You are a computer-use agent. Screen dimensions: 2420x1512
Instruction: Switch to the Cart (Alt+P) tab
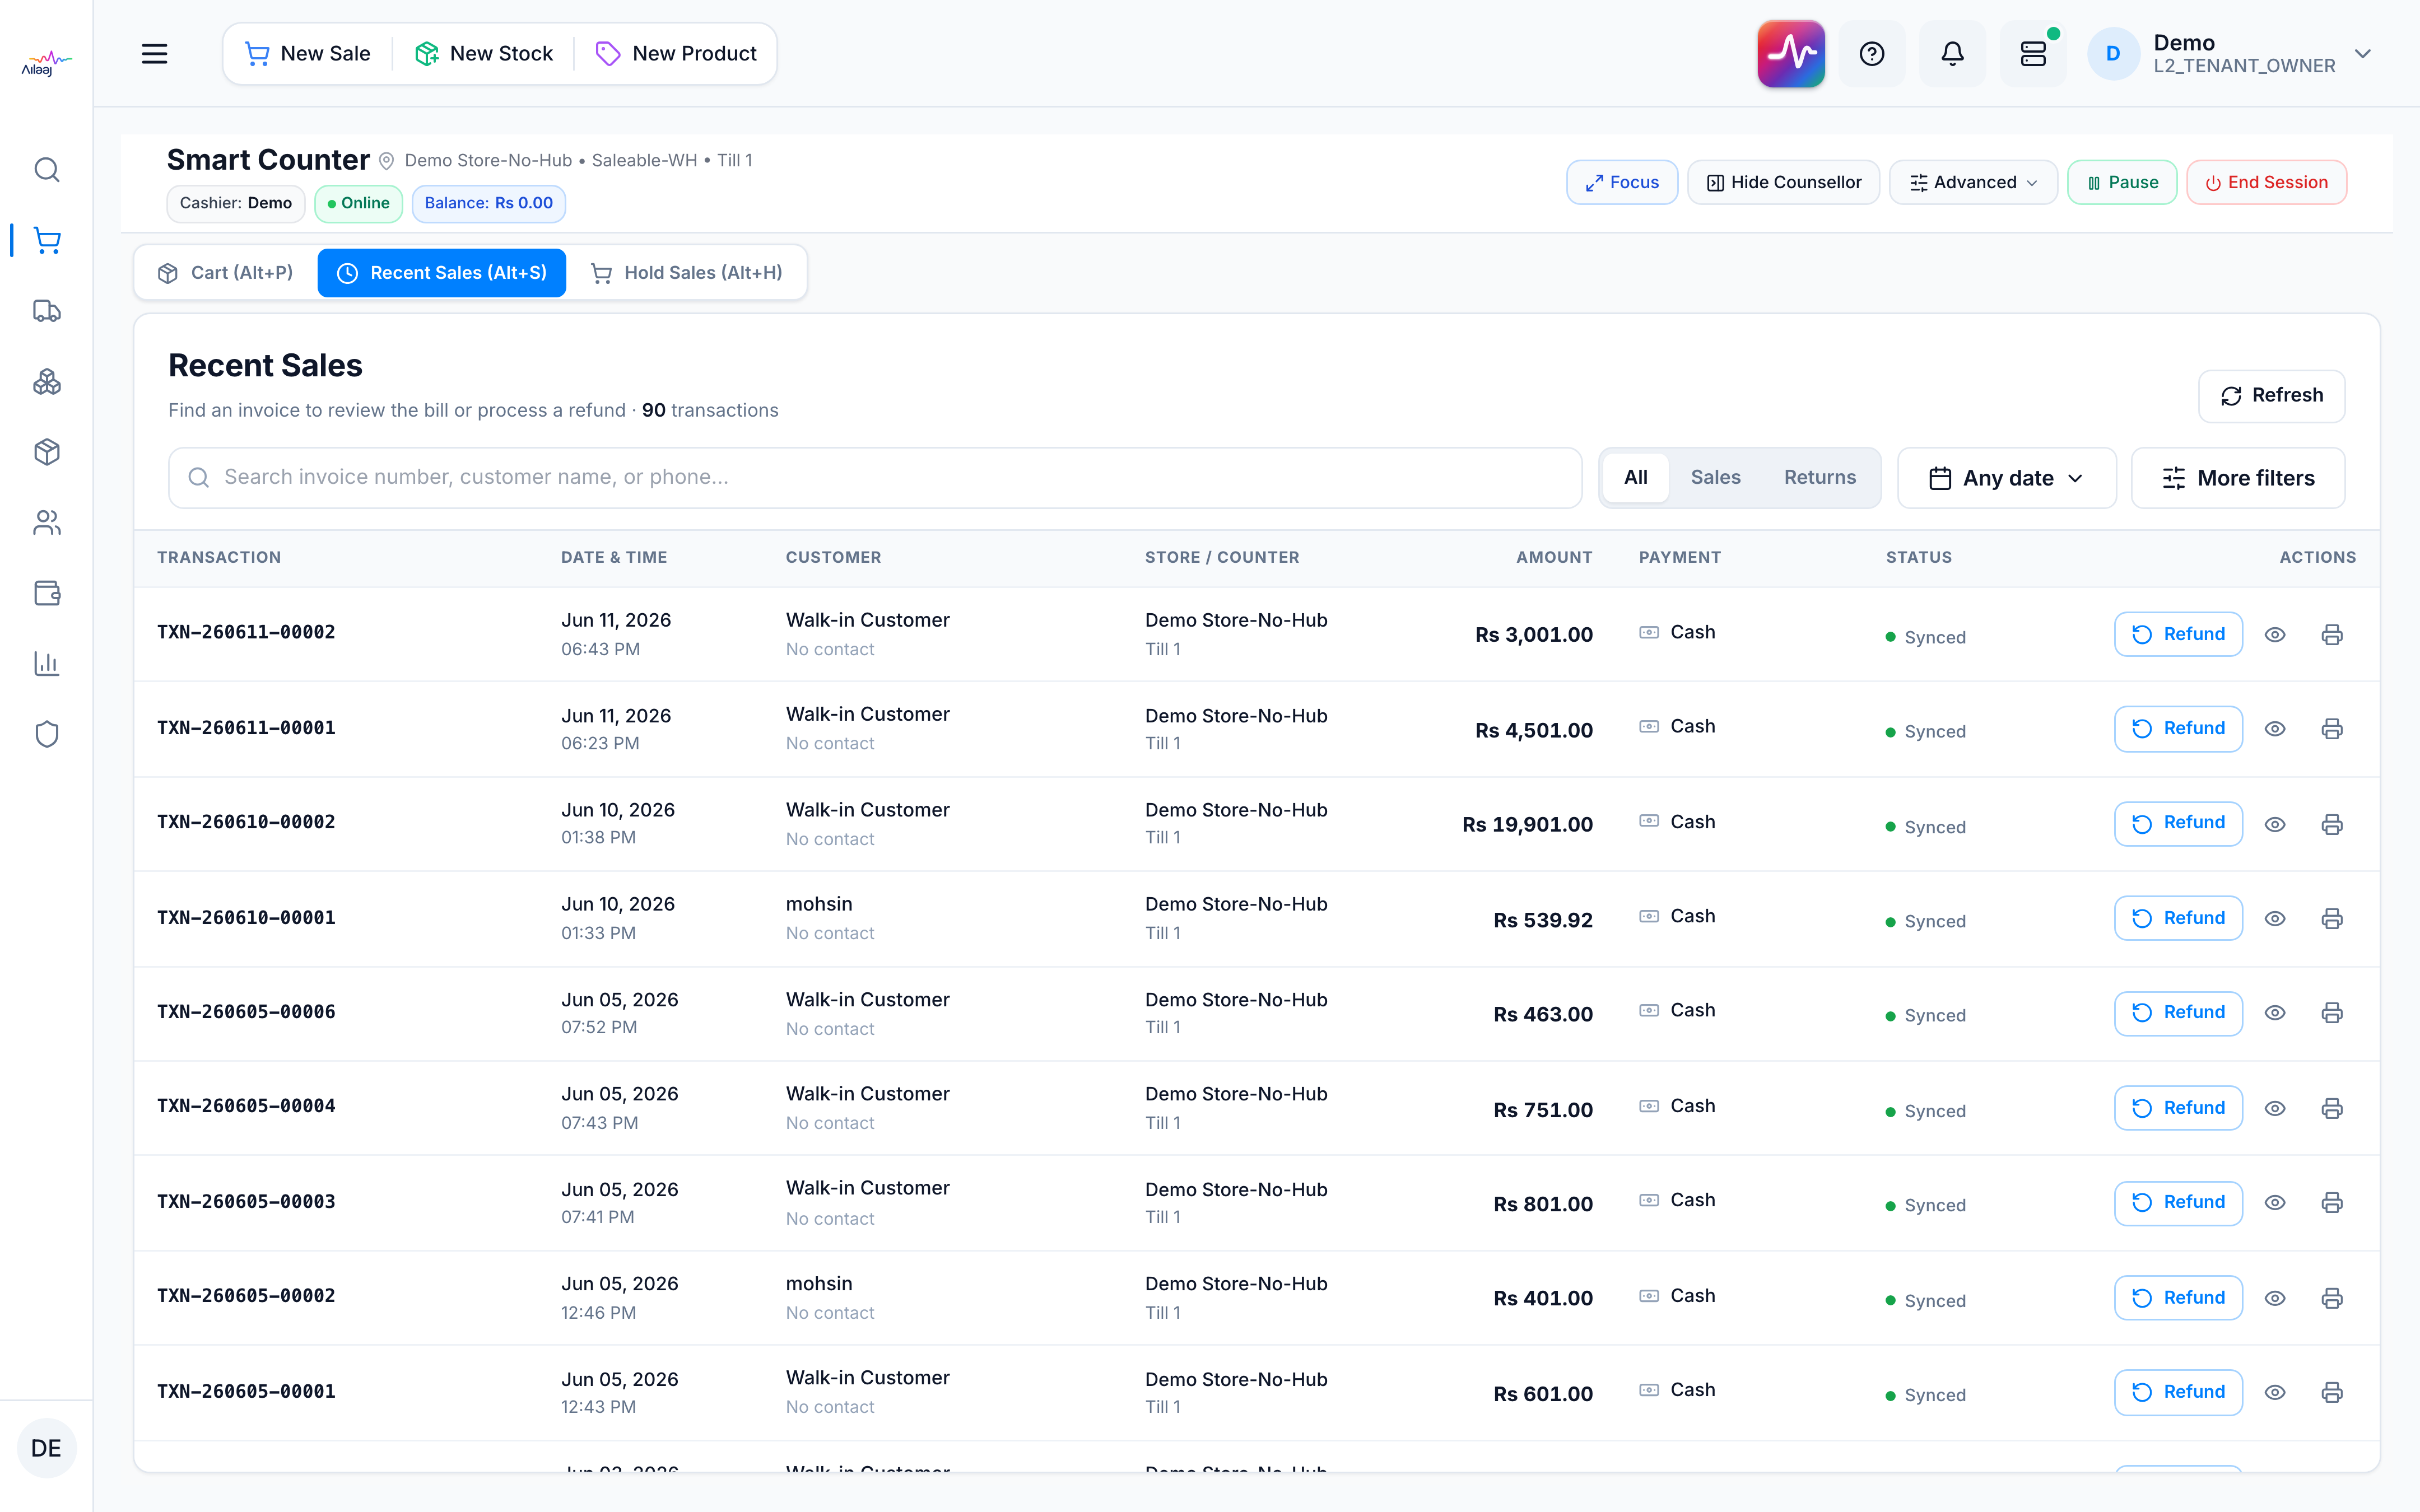point(226,273)
